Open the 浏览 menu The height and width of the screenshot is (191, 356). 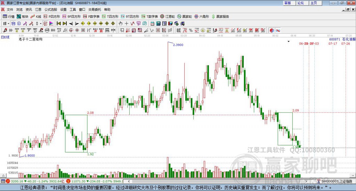19,9
